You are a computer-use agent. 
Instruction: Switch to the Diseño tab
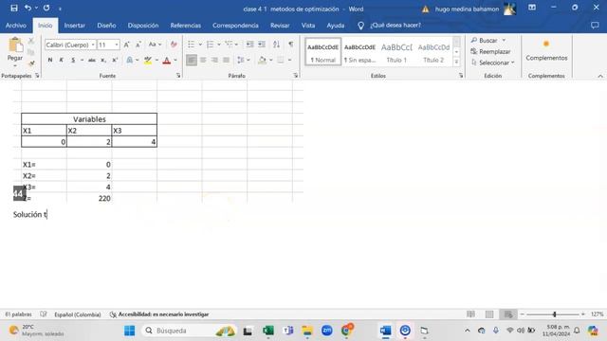(x=106, y=26)
